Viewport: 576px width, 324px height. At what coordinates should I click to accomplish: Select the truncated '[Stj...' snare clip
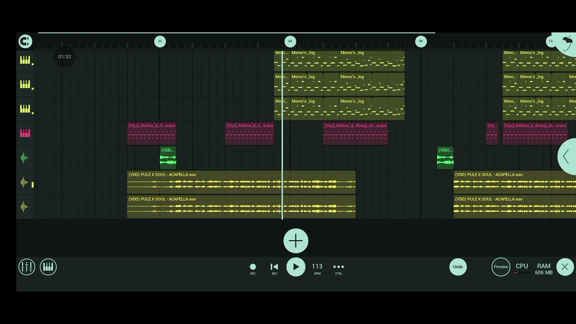click(x=492, y=133)
